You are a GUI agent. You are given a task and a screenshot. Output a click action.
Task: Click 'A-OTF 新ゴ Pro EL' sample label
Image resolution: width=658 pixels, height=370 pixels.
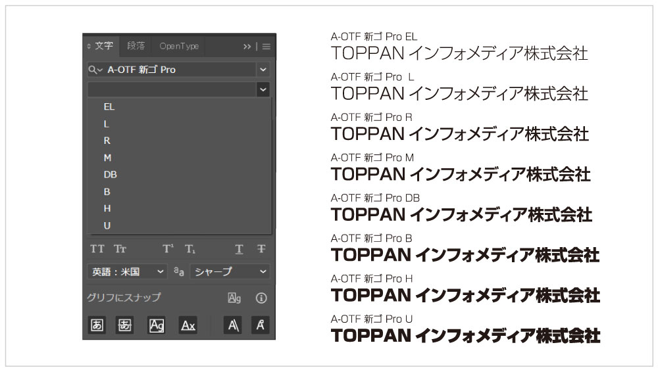pos(374,36)
